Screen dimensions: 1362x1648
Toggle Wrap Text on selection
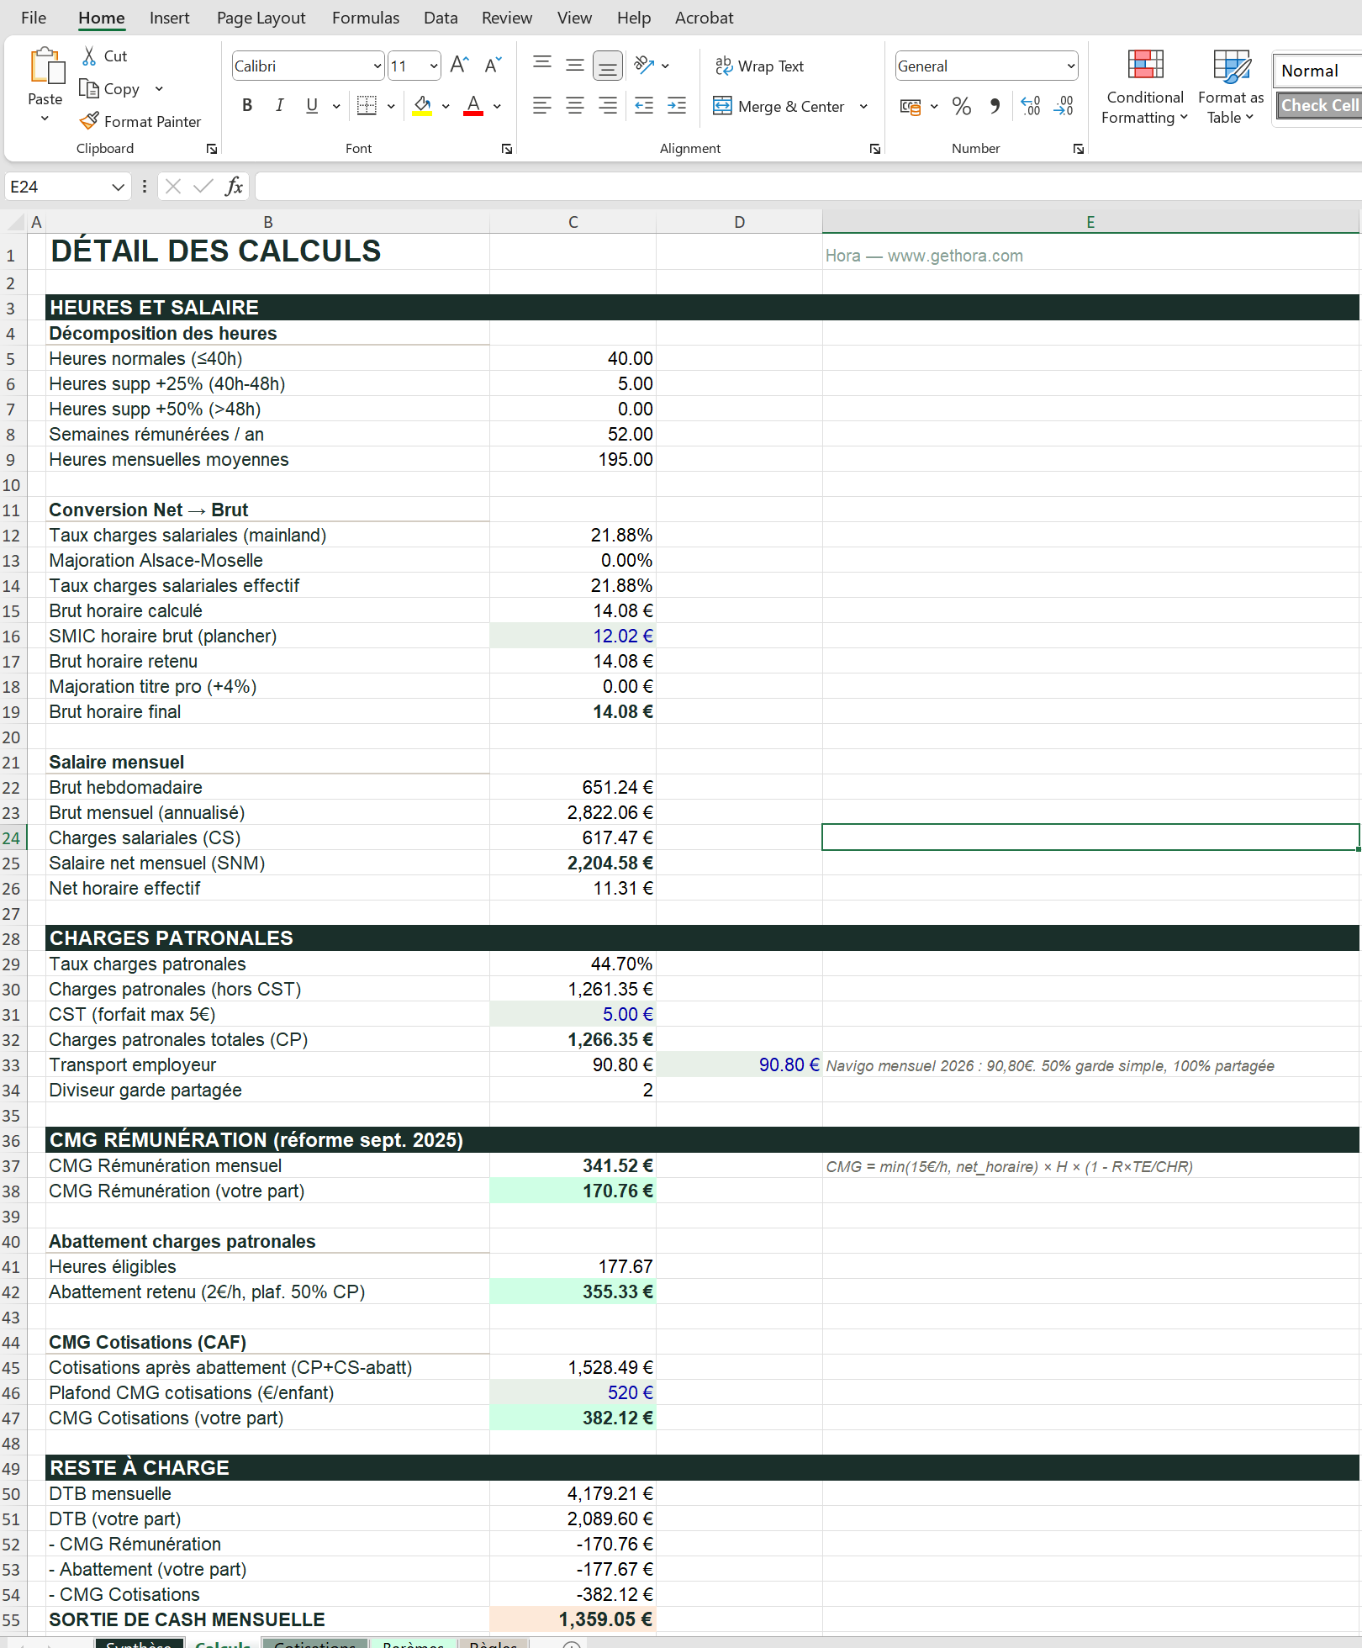pyautogui.click(x=759, y=66)
